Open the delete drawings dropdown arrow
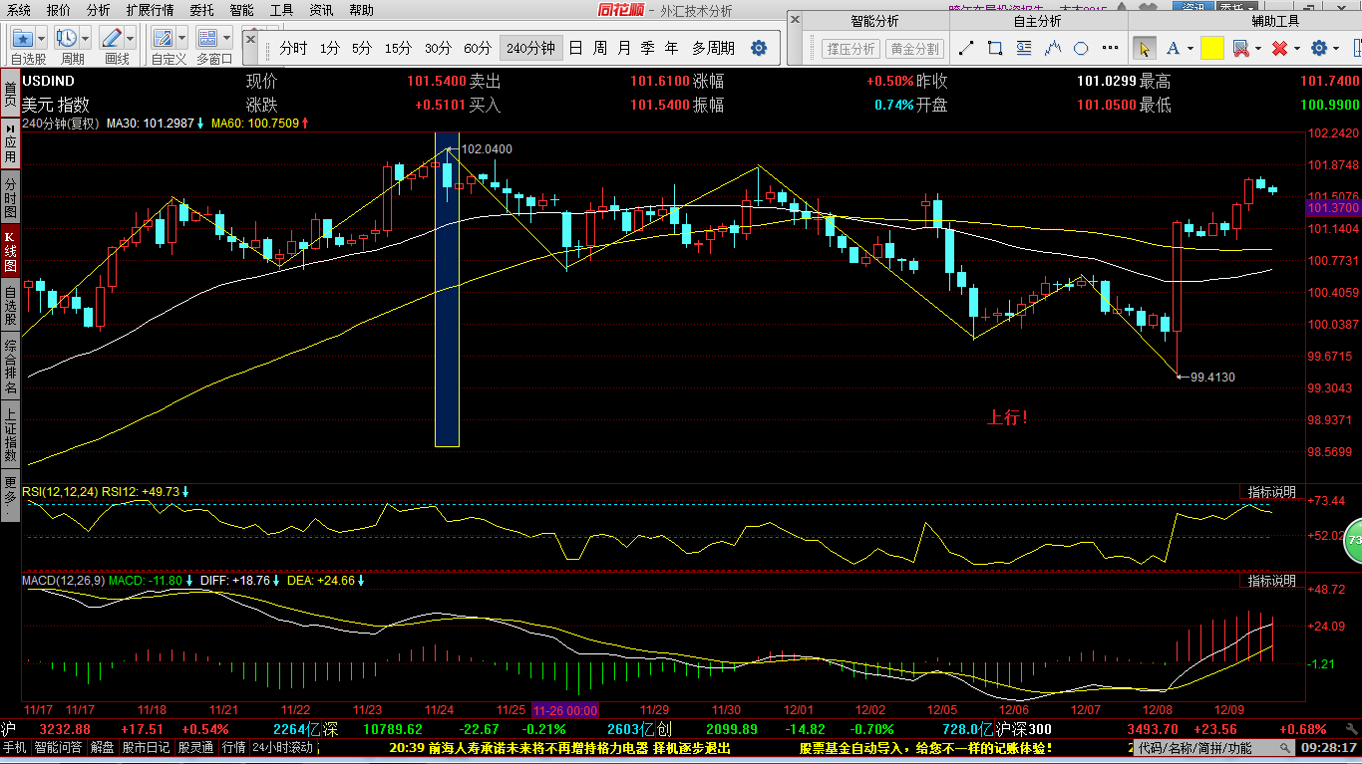 [1297, 49]
